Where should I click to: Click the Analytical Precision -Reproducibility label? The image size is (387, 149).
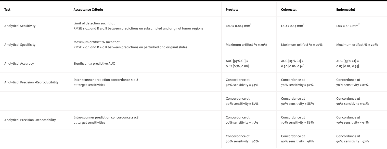point(31,82)
